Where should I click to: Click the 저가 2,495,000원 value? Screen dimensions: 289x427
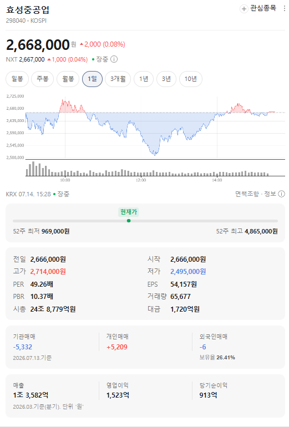[x=188, y=272]
